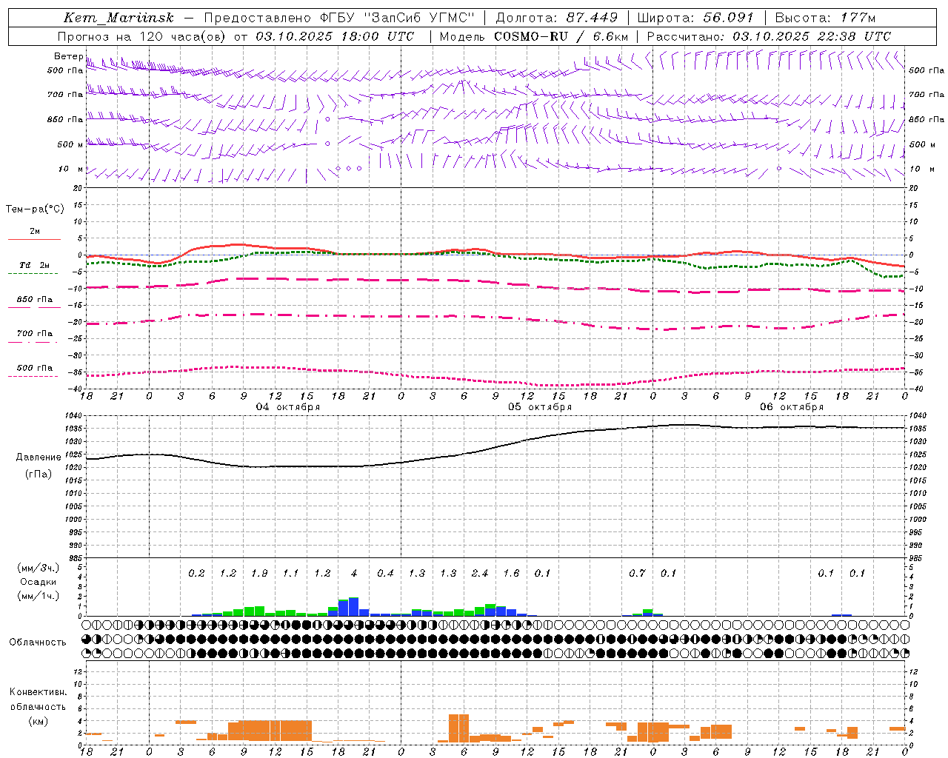The width and height of the screenshot is (948, 758).
Task: Select the longitude value 87.449
Action: pyautogui.click(x=592, y=18)
